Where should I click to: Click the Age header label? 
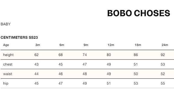6,45
